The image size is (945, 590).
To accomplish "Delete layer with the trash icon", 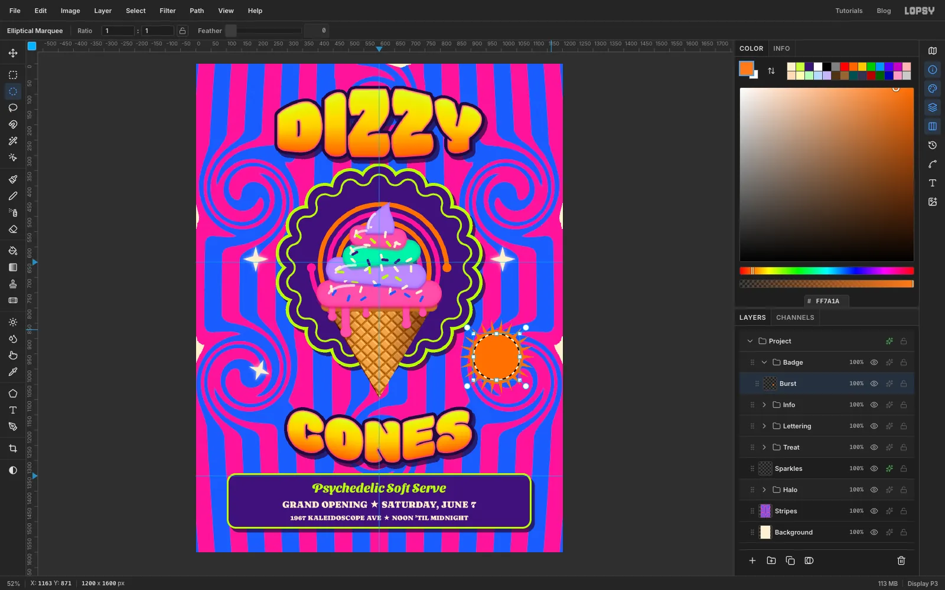I will pyautogui.click(x=901, y=560).
